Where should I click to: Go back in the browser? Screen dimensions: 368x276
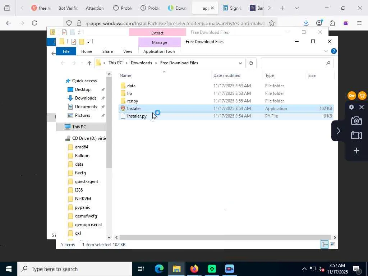tap(9, 23)
